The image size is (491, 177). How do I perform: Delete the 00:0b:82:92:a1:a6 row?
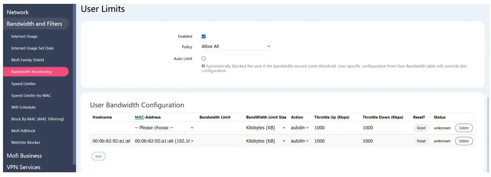pos(464,141)
